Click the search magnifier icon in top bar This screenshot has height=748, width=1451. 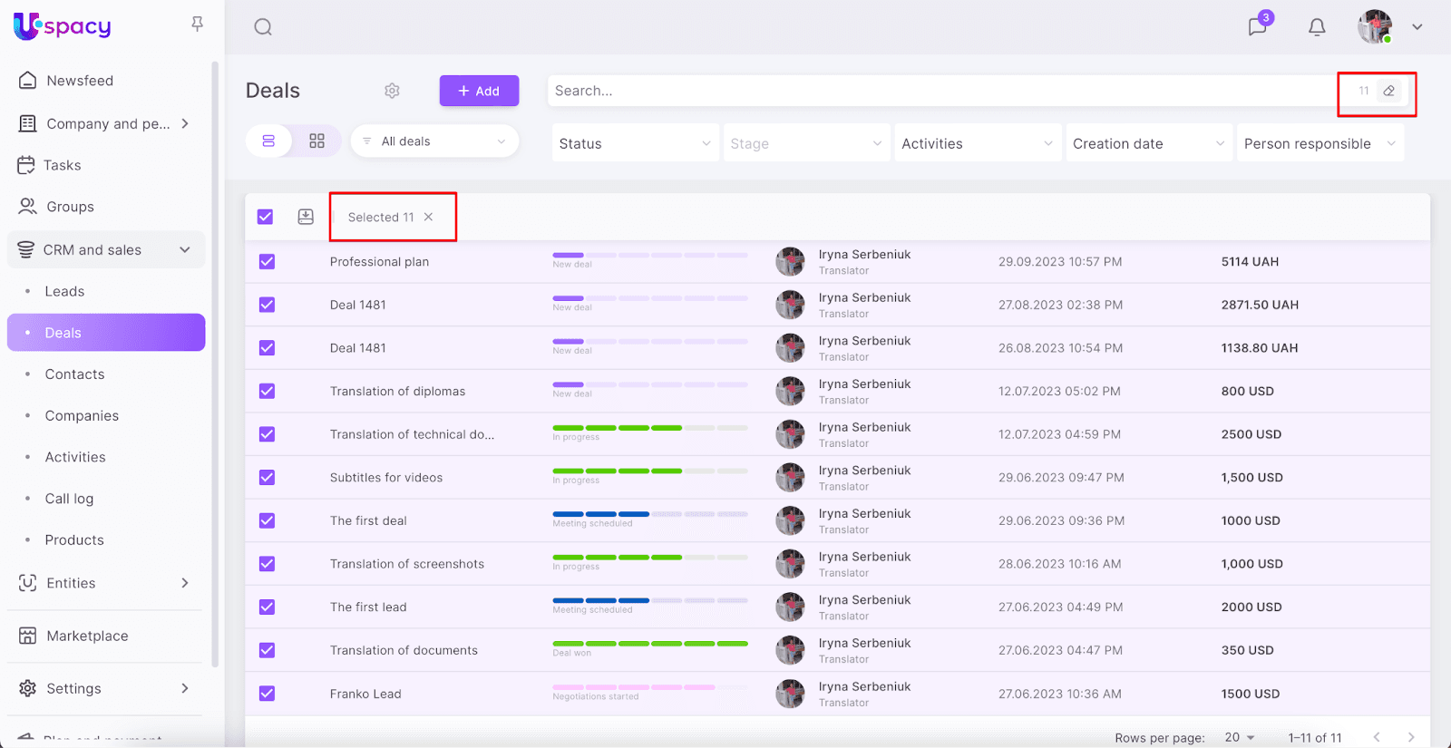point(263,27)
